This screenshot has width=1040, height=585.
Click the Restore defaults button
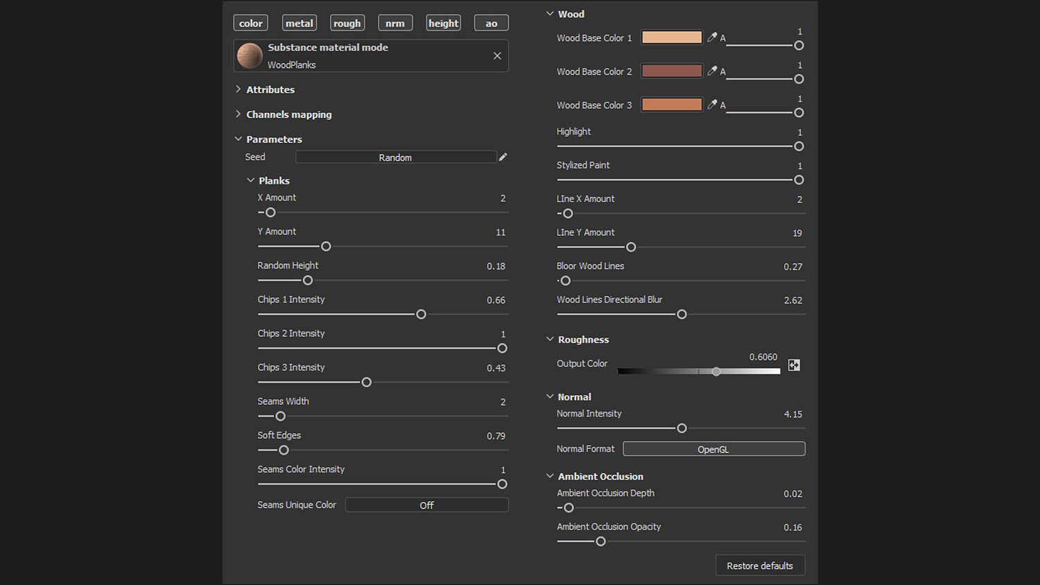pyautogui.click(x=759, y=566)
